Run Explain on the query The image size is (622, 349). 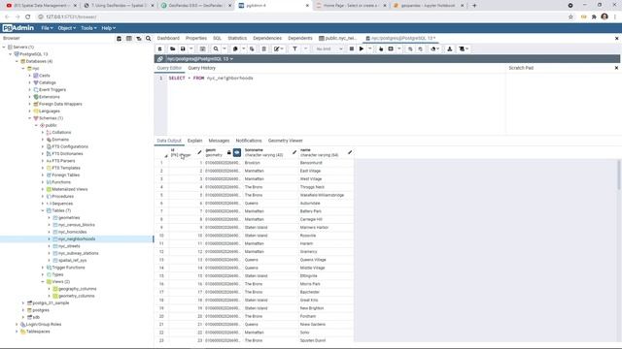[381, 49]
